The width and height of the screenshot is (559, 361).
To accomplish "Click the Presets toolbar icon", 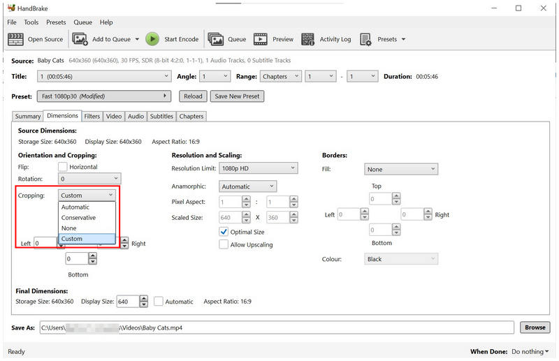I will 365,39.
